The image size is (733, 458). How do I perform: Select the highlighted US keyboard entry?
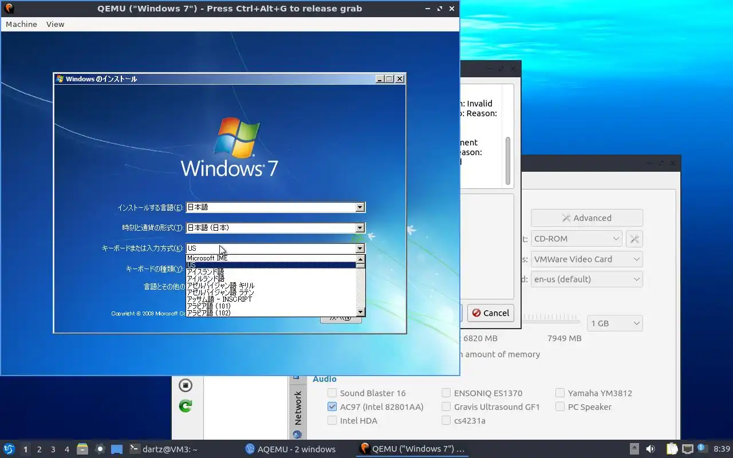[x=271, y=265]
